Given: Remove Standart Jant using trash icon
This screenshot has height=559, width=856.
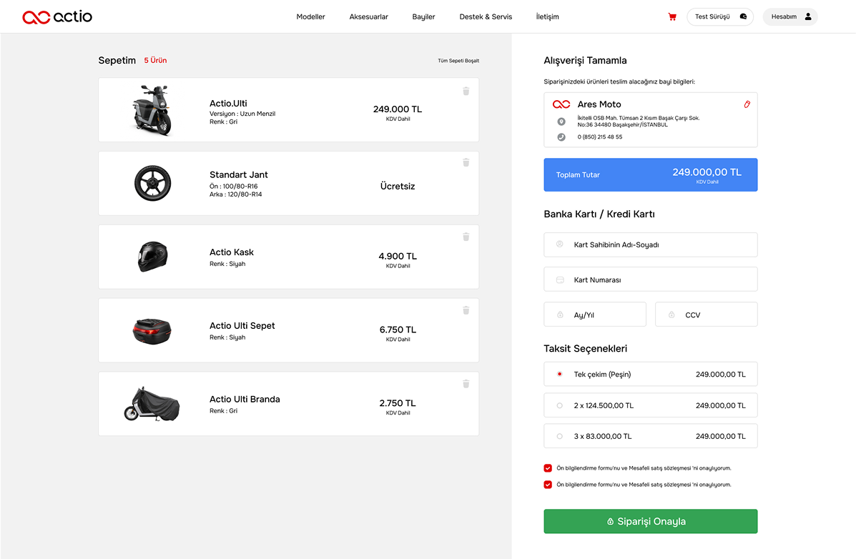Looking at the screenshot, I should pyautogui.click(x=466, y=162).
